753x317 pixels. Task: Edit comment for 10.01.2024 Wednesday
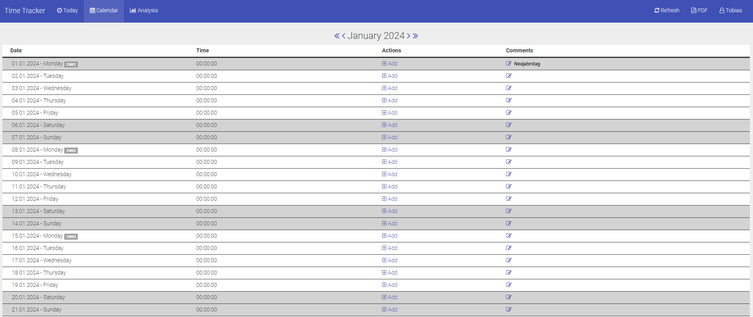tap(509, 174)
